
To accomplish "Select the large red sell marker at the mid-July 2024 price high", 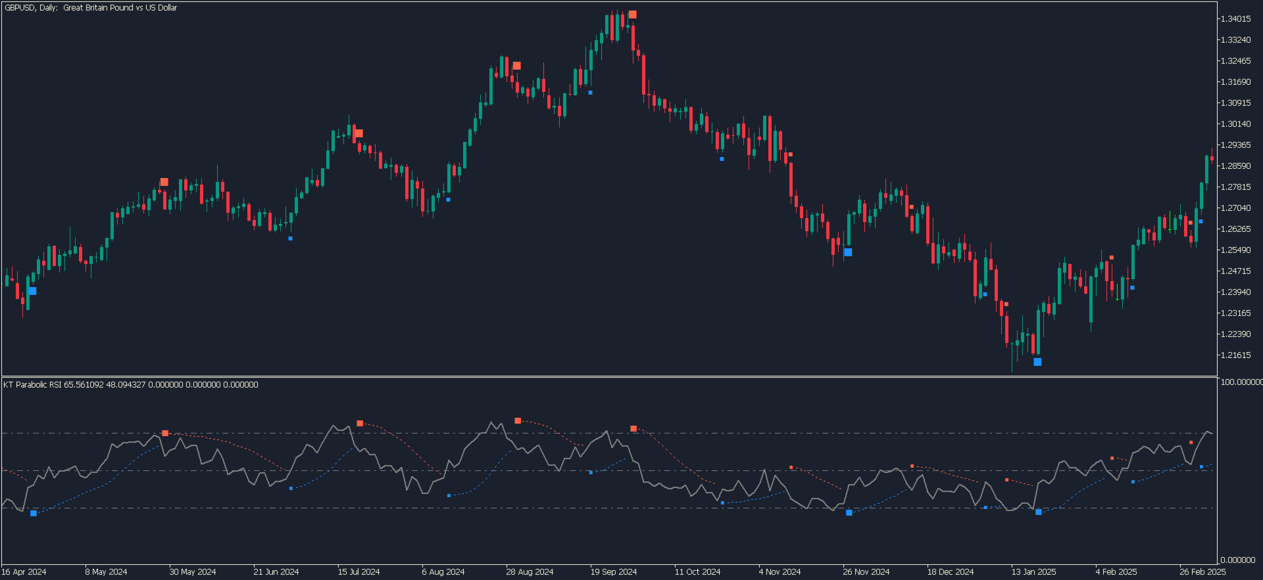I will [x=359, y=133].
